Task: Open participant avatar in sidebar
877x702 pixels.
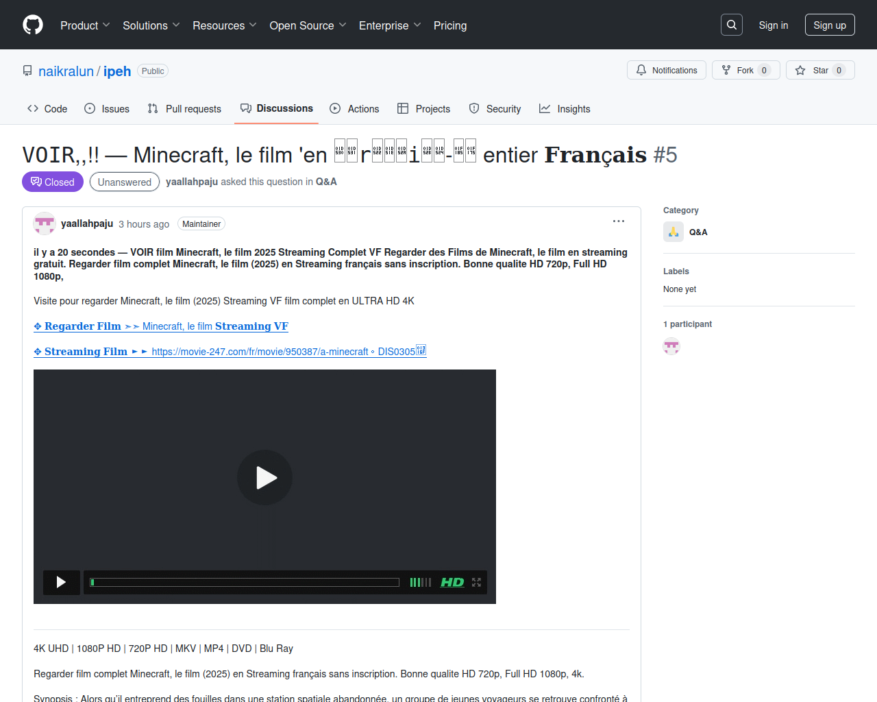Action: (671, 346)
